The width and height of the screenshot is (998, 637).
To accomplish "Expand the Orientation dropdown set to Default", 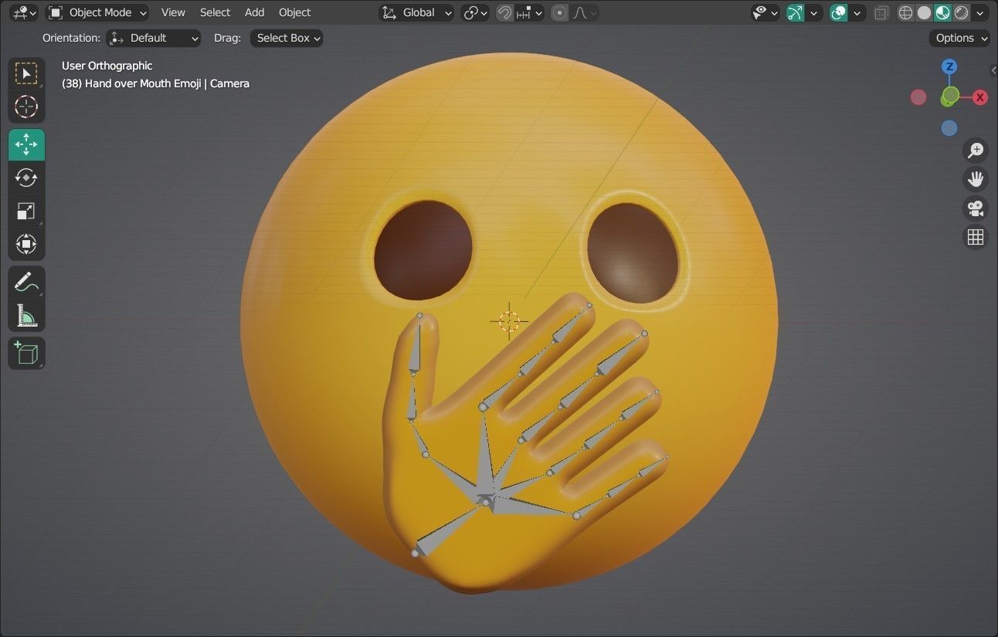I will point(153,38).
